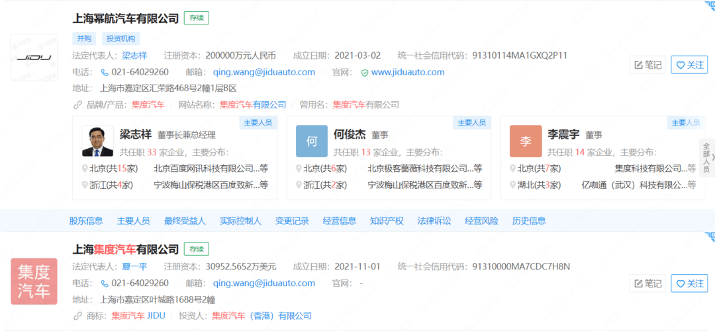Click the blue 何 avatar icon
Image resolution: width=715 pixels, height=331 pixels.
[x=311, y=141]
